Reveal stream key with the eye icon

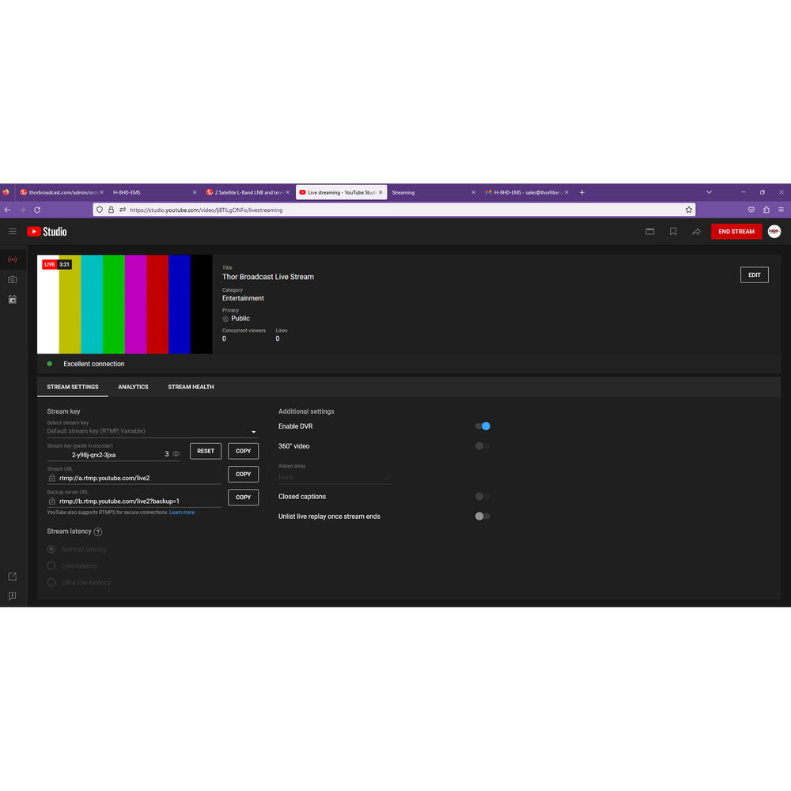[x=176, y=454]
